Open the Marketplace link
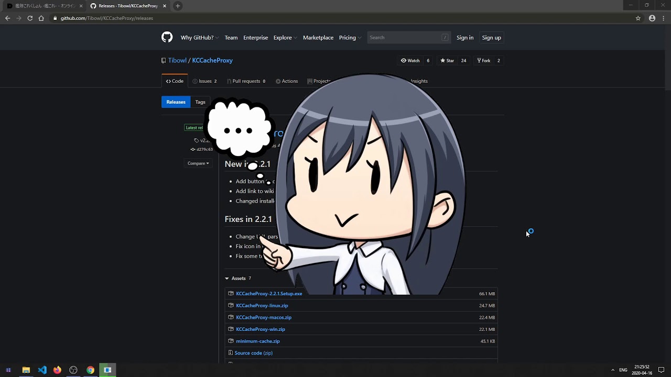 click(x=318, y=38)
